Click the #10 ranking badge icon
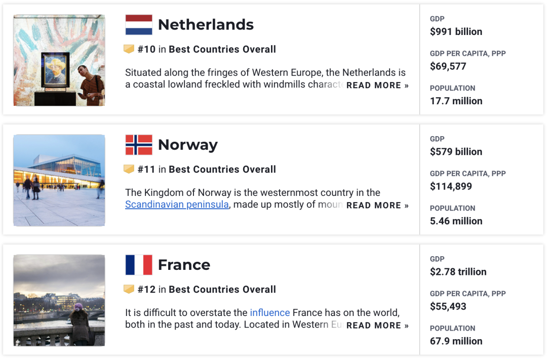Image resolution: width=547 pixels, height=359 pixels. point(129,49)
